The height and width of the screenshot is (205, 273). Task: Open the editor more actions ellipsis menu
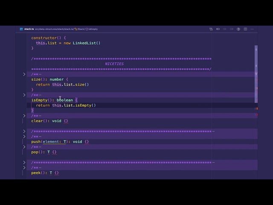point(252,29)
